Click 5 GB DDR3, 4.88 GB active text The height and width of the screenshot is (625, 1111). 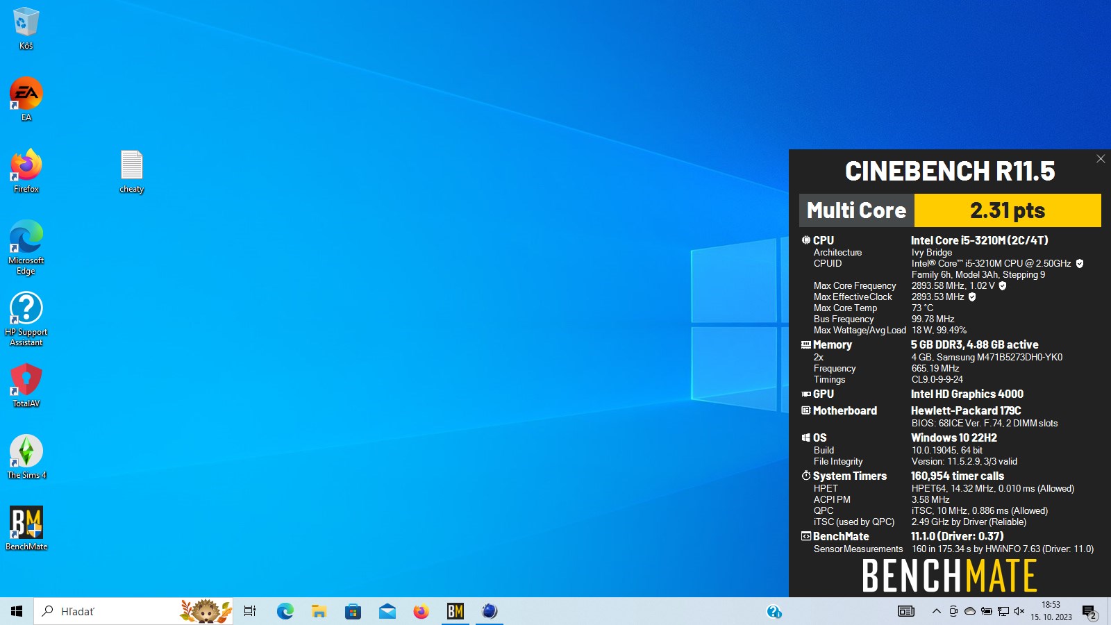pos(975,344)
